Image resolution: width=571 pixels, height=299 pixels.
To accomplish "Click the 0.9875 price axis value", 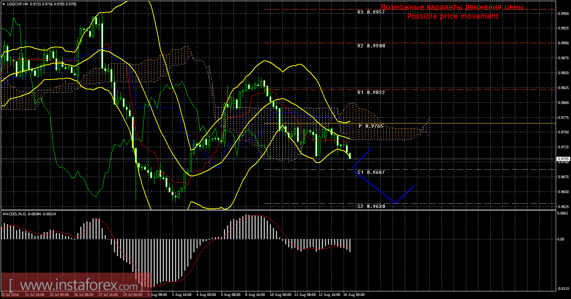I will click(x=563, y=58).
